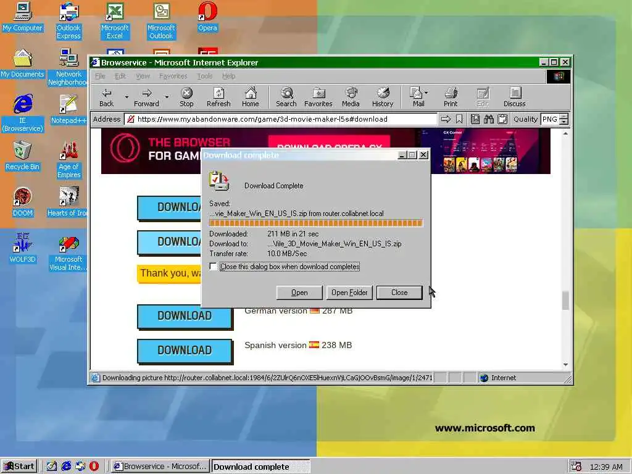The image size is (632, 474).
Task: Open the Help menu
Action: pyautogui.click(x=228, y=76)
